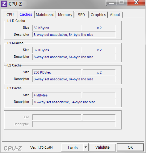Screen dimensions: 146x153
Task: Click L1 I-Cache x 2 count field
Action: point(99,50)
